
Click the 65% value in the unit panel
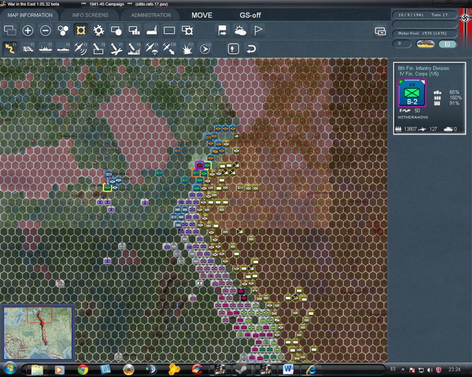[x=454, y=93]
